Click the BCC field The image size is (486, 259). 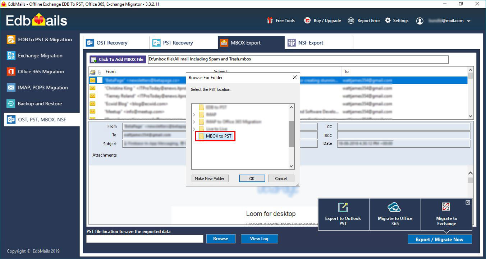click(404, 135)
